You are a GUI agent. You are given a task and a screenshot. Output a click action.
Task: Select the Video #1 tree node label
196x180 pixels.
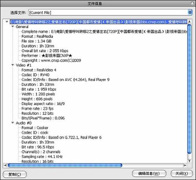24,65
